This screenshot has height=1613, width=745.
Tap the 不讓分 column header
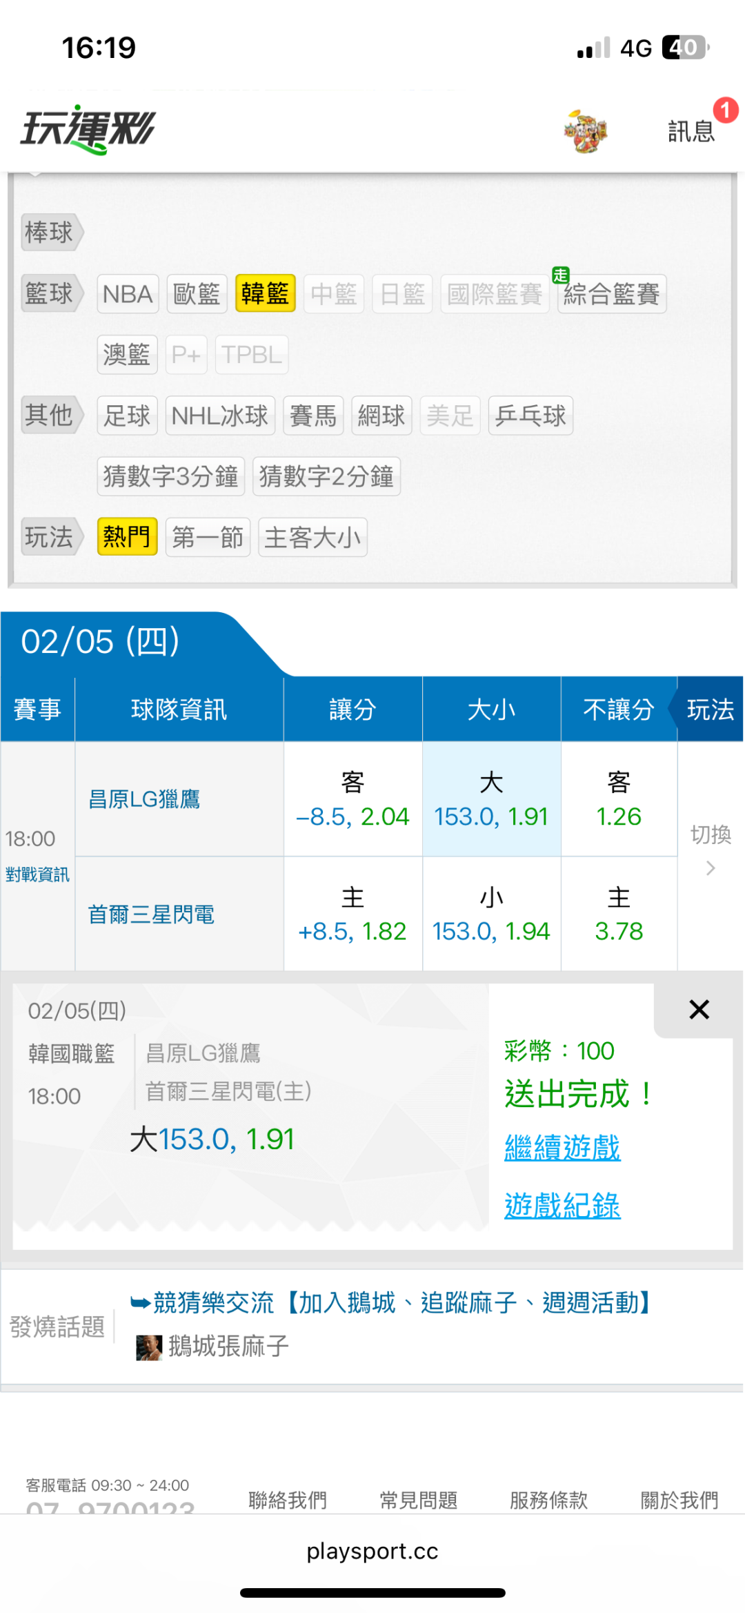(x=619, y=710)
